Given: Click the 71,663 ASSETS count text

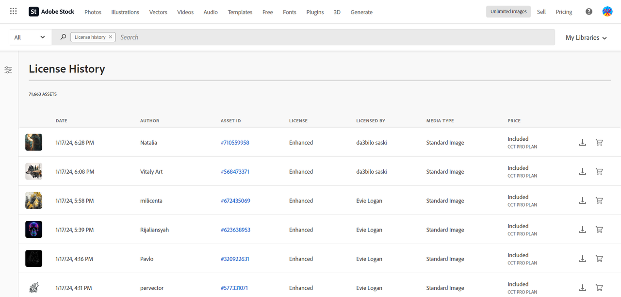Looking at the screenshot, I should 43,94.
